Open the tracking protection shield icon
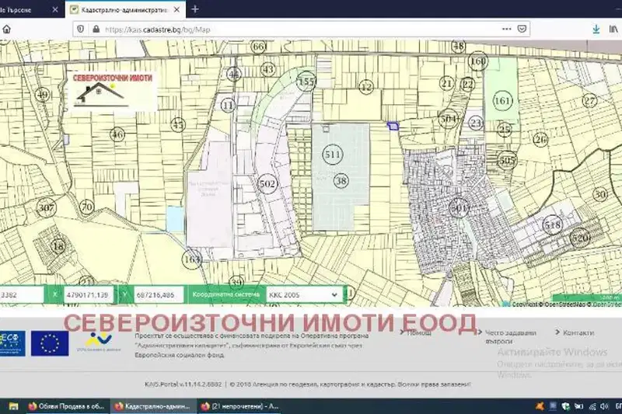The image size is (622, 414). (81, 29)
